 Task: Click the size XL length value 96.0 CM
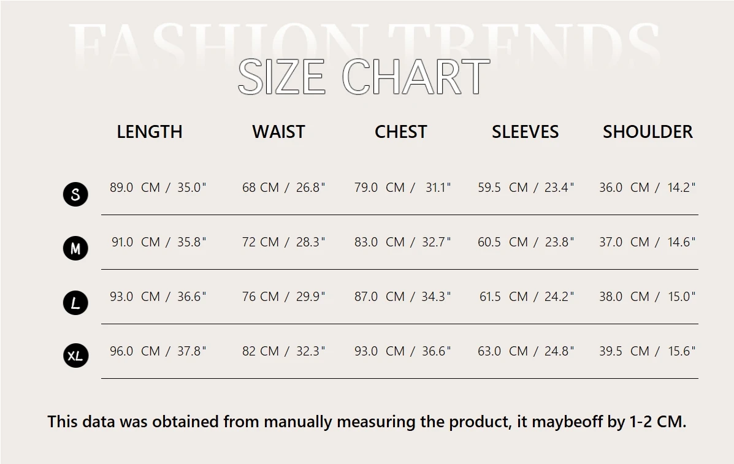135,351
